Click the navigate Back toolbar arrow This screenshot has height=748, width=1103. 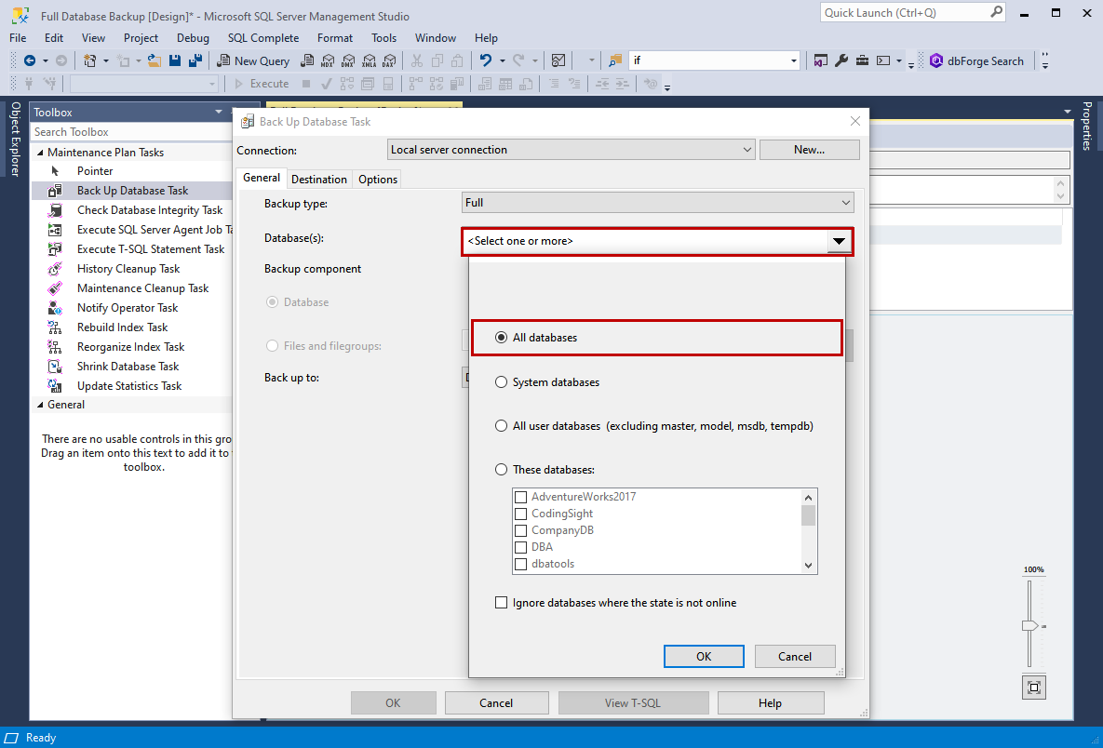coord(30,61)
